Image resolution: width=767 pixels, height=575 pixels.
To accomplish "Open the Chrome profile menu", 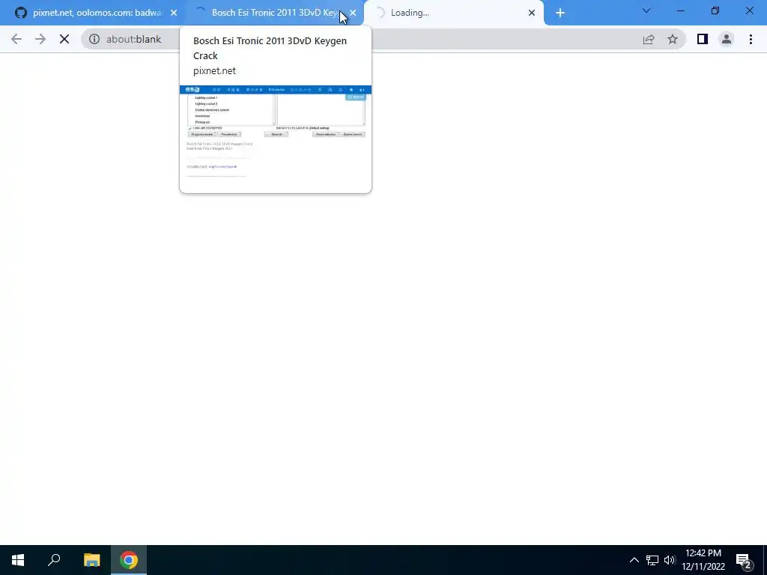I will click(x=727, y=39).
